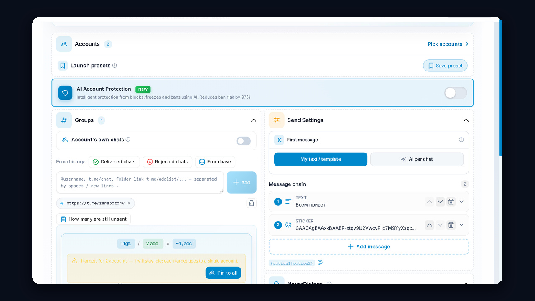The width and height of the screenshot is (535, 301).
Task: Remove the https://t.me/zarabotorv chip
Action: tap(129, 203)
